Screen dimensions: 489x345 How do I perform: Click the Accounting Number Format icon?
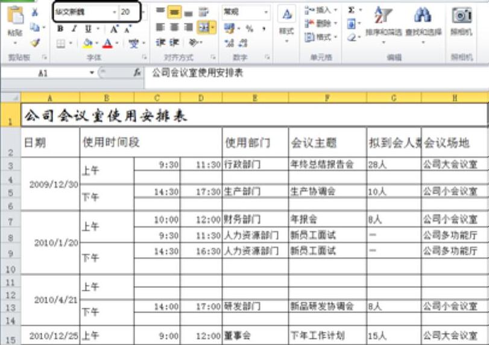pyautogui.click(x=229, y=29)
